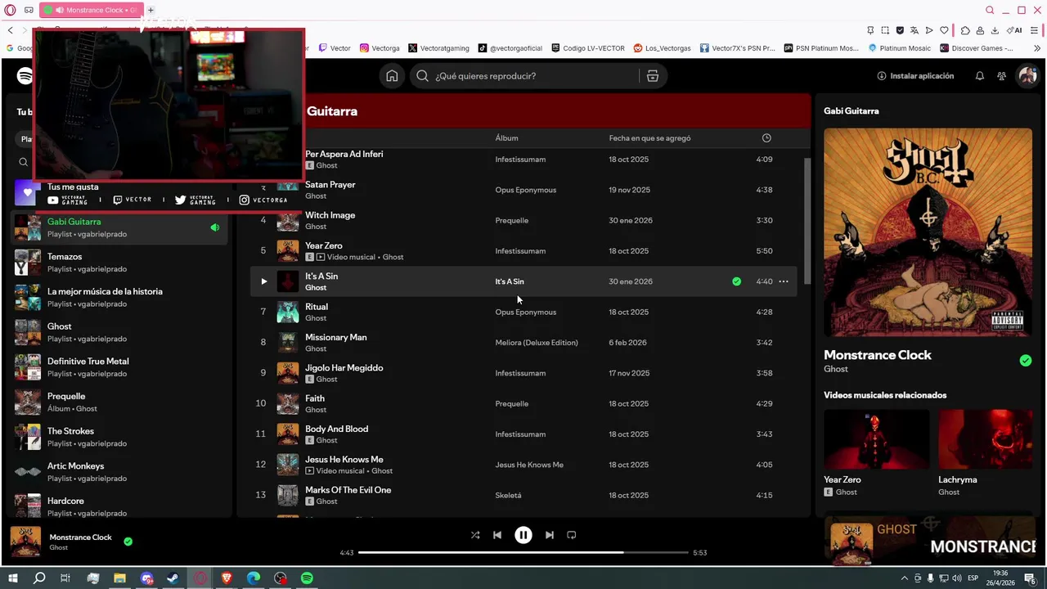
Task: Open the more options dots for It's A Sin
Action: (x=784, y=281)
